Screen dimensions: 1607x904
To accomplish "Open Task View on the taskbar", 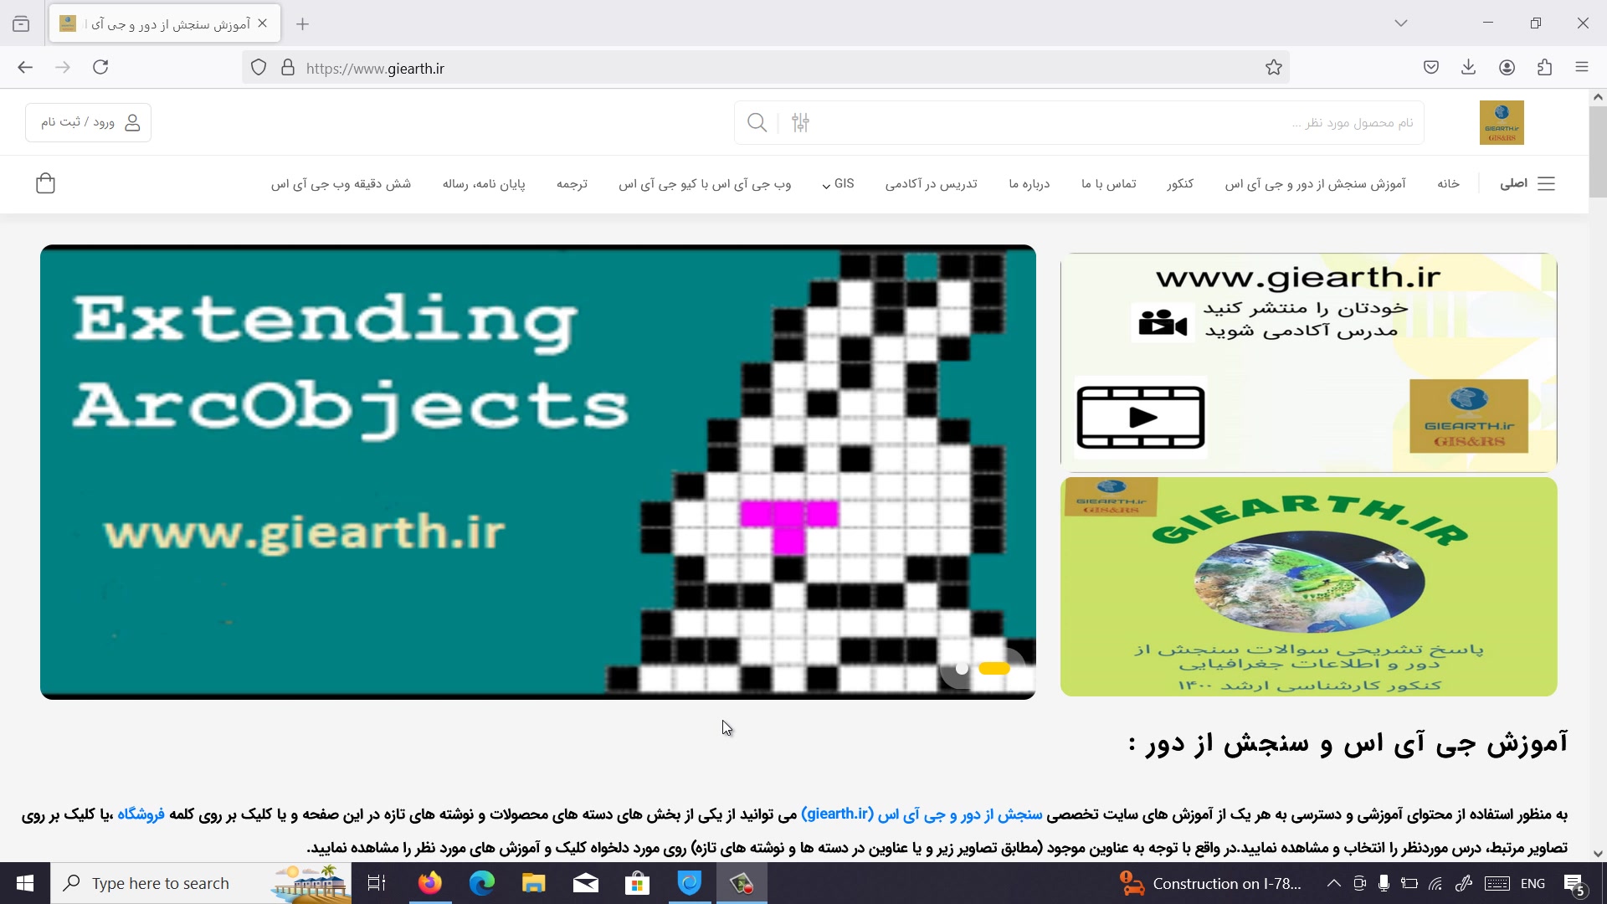I will point(377,883).
